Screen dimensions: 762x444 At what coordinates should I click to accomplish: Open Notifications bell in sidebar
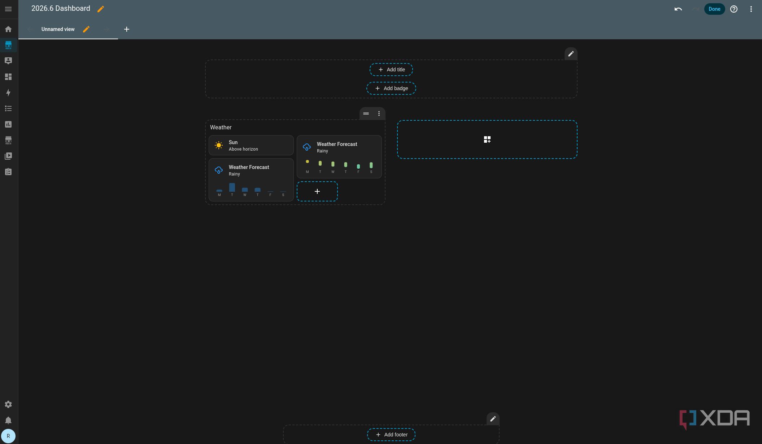tap(8, 421)
